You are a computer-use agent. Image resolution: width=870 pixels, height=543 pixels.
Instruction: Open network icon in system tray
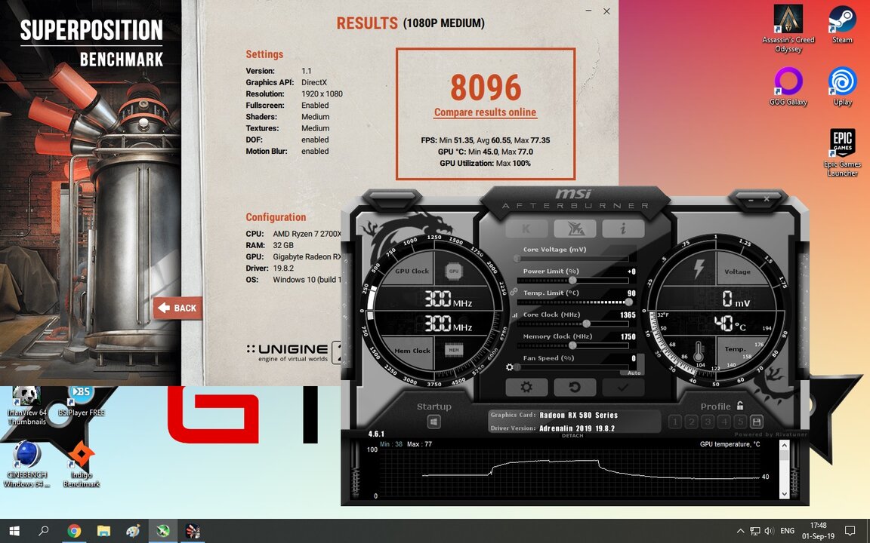tap(754, 531)
